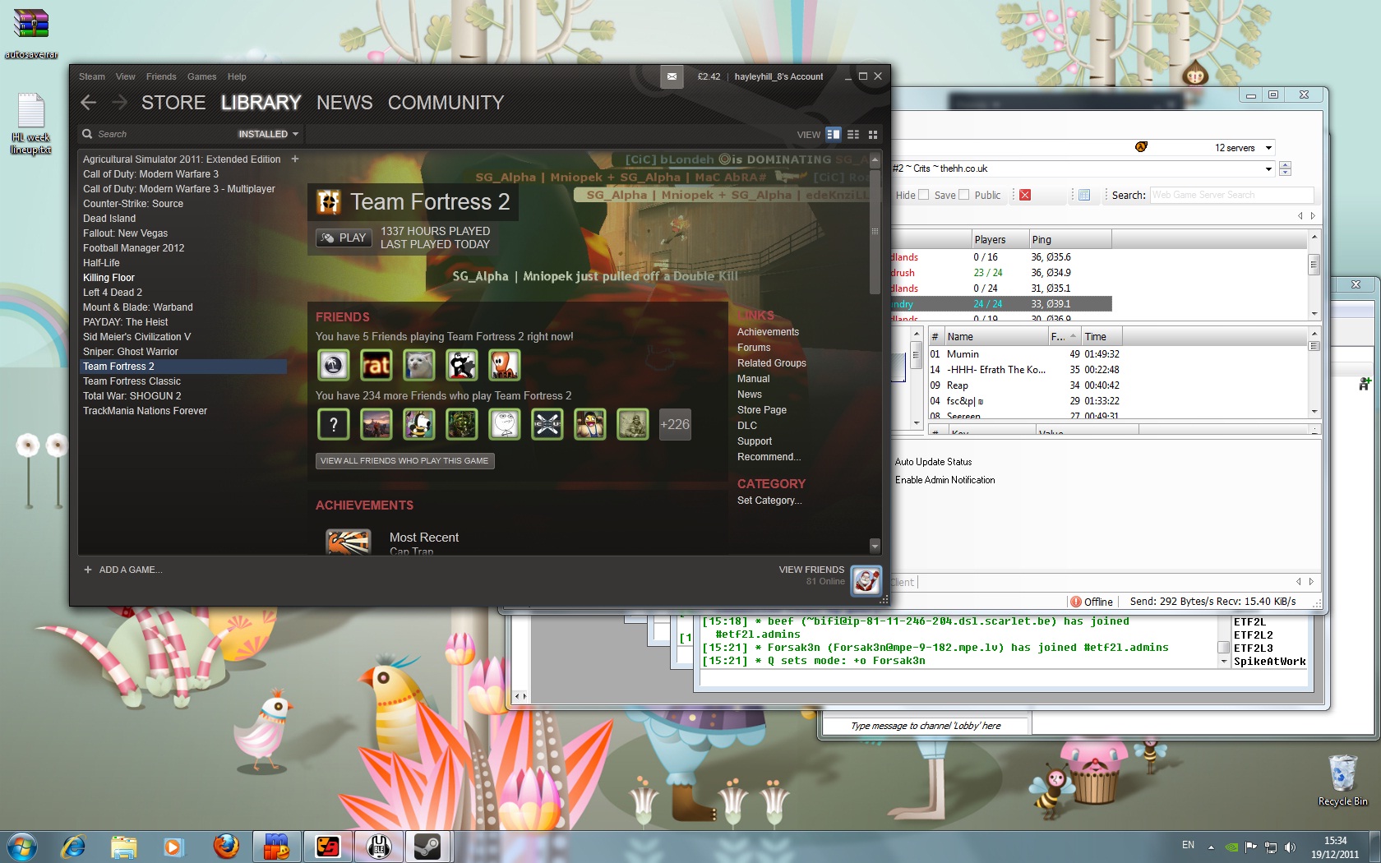Click the Lobby channel message input
1381x863 pixels.
926,726
